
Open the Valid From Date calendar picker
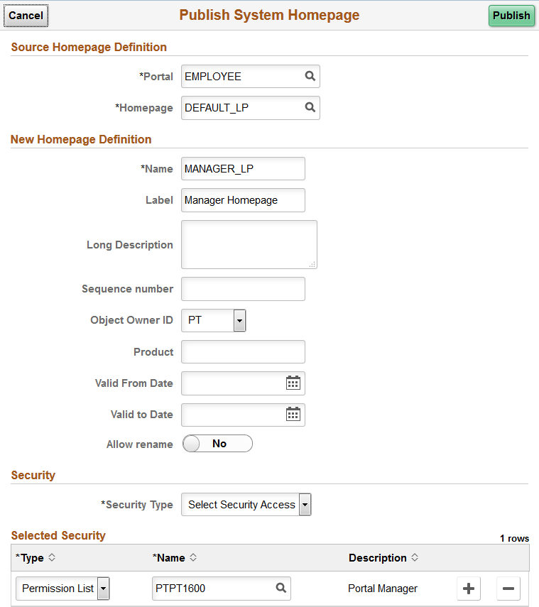(293, 383)
